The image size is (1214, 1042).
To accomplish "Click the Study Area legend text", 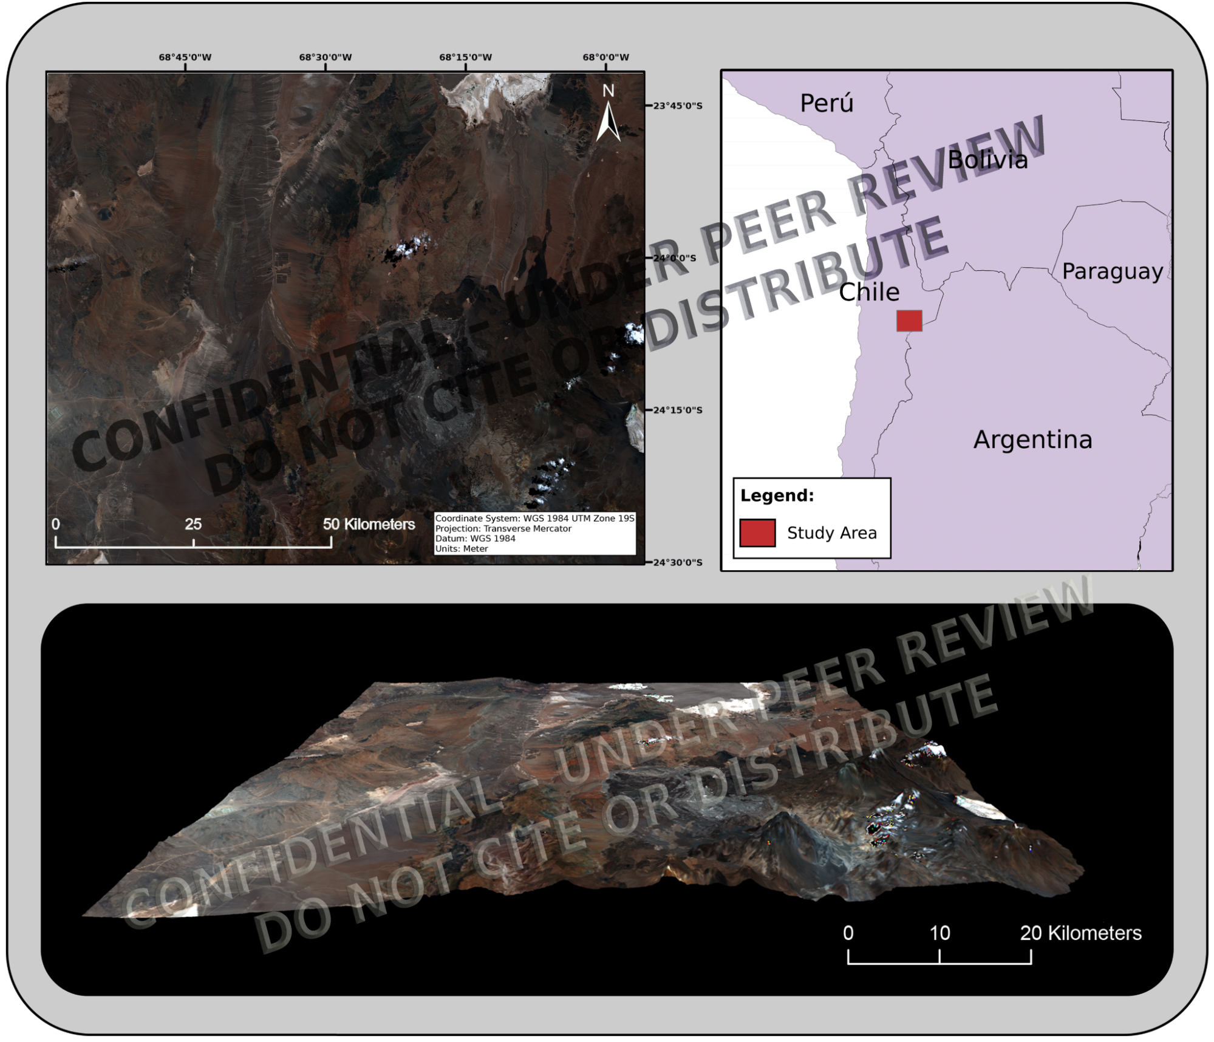I will coord(831,533).
